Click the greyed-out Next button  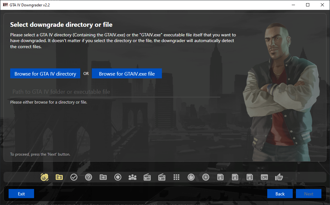[309, 194]
